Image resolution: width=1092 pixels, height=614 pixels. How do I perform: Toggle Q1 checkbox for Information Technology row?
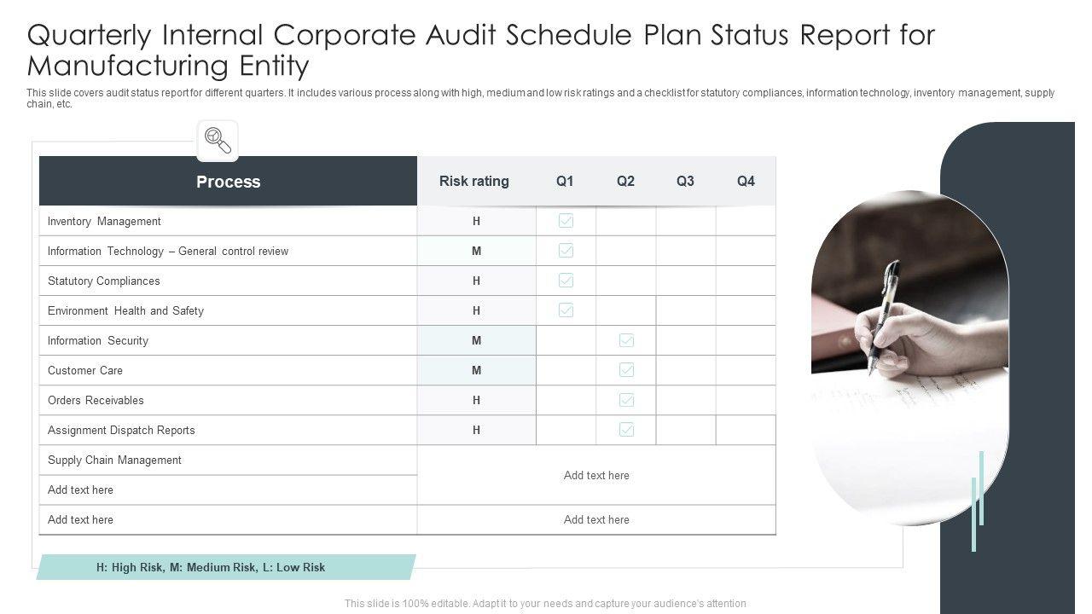coord(566,251)
